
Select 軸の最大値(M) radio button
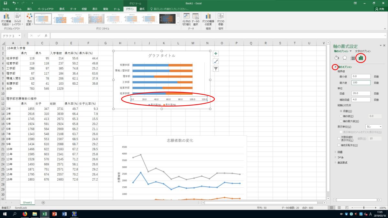(341, 121)
